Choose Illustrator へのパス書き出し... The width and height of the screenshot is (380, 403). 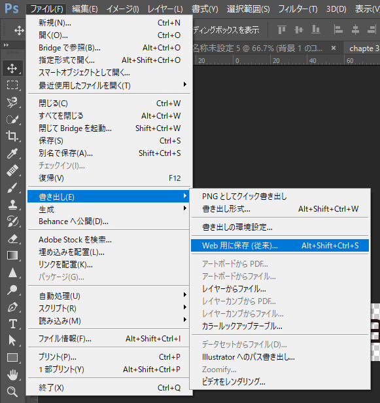pos(280,356)
